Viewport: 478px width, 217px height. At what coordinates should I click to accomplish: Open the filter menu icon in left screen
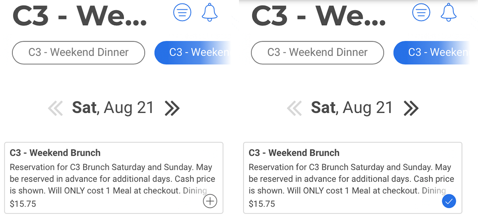(x=182, y=12)
